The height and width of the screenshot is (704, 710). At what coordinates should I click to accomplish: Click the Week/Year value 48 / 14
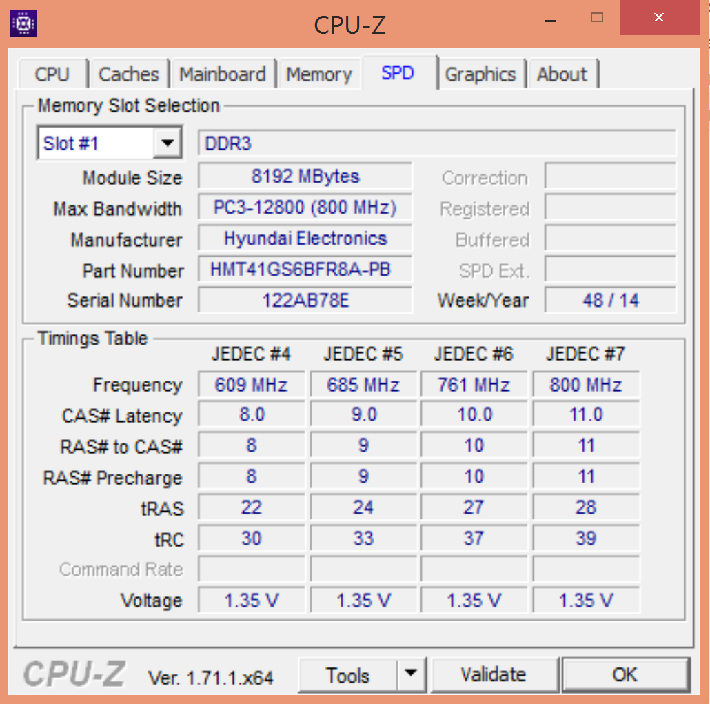pyautogui.click(x=610, y=300)
